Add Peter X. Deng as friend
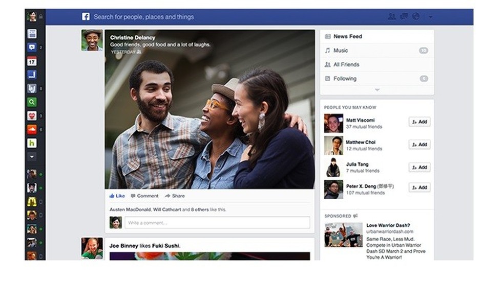 point(419,187)
